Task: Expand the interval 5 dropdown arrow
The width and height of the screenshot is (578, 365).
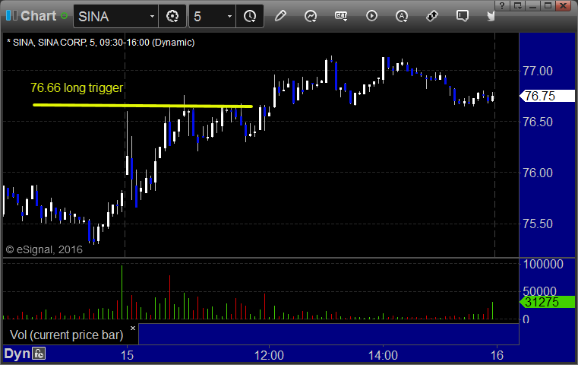Action: coord(229,16)
